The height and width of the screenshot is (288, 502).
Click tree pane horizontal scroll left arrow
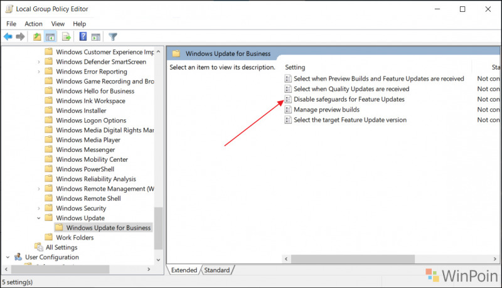pos(6,269)
